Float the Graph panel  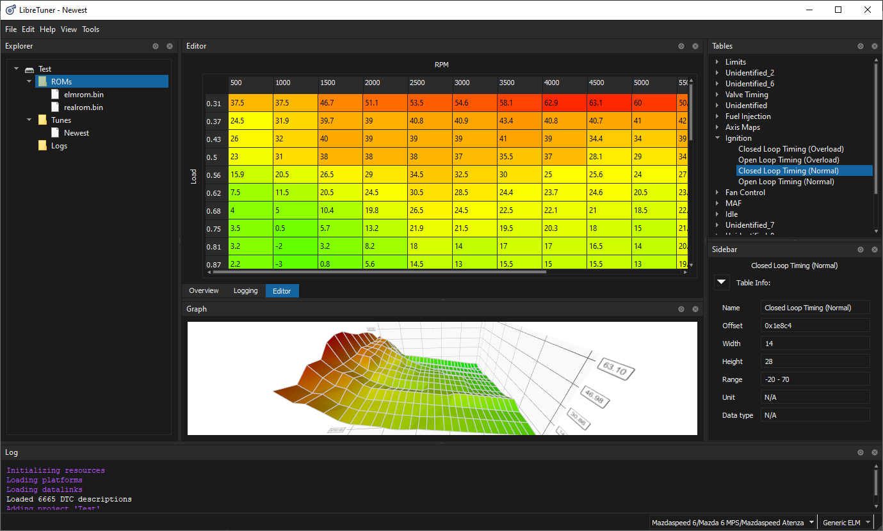tap(681, 309)
